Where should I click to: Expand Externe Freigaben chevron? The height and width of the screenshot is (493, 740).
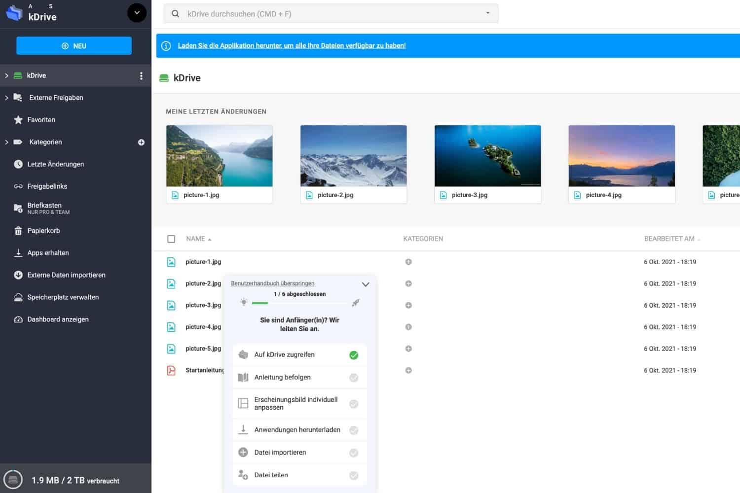6,98
